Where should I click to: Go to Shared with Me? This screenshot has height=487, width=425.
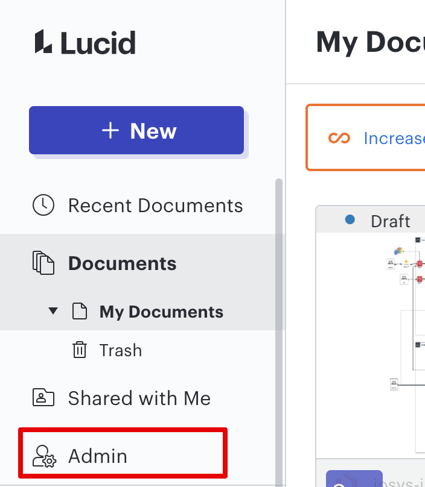[138, 398]
